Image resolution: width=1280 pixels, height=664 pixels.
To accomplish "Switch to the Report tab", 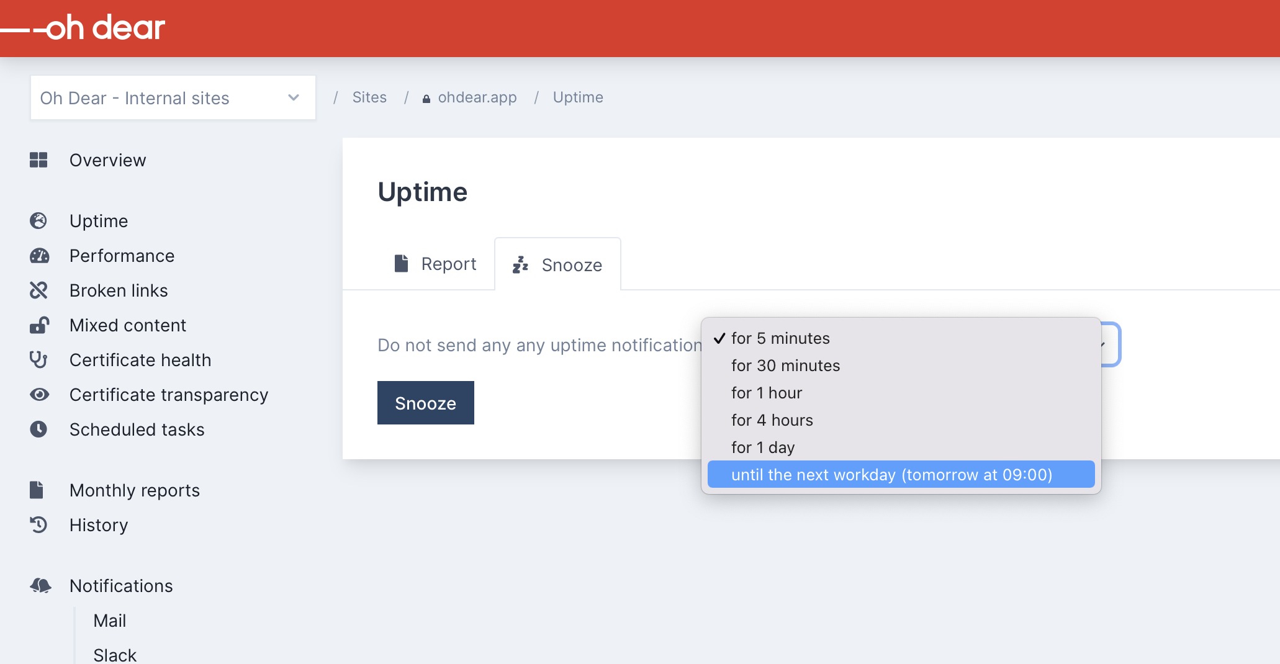I will (x=436, y=264).
